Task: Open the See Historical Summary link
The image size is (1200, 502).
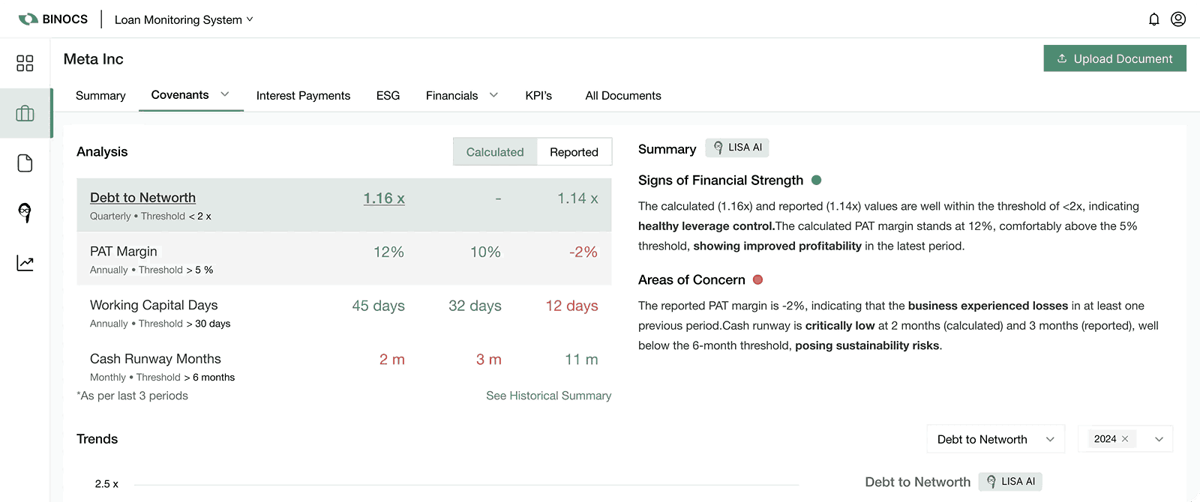Action: [x=548, y=396]
